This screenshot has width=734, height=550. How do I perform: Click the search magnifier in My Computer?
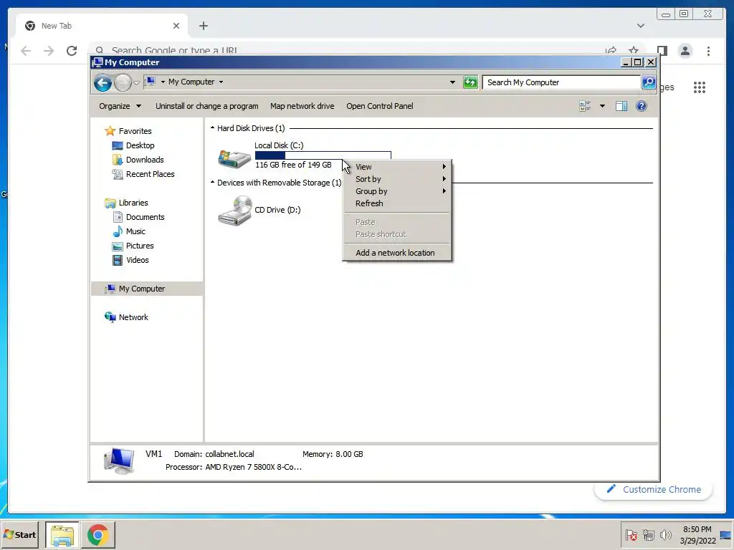648,82
